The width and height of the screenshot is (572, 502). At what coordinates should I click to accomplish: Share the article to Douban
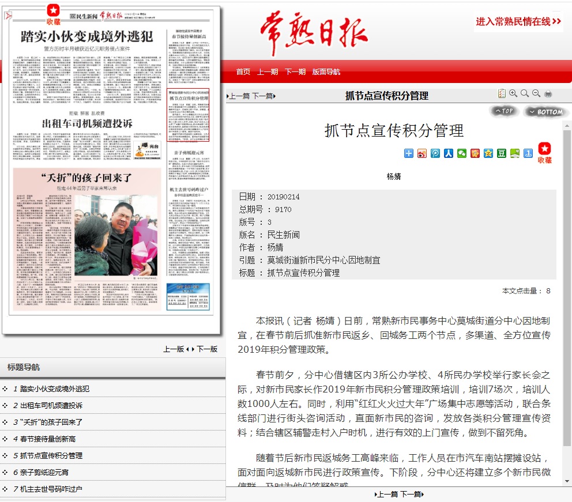(502, 153)
